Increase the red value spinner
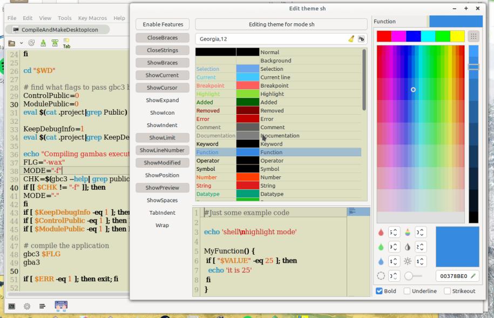 396,230
